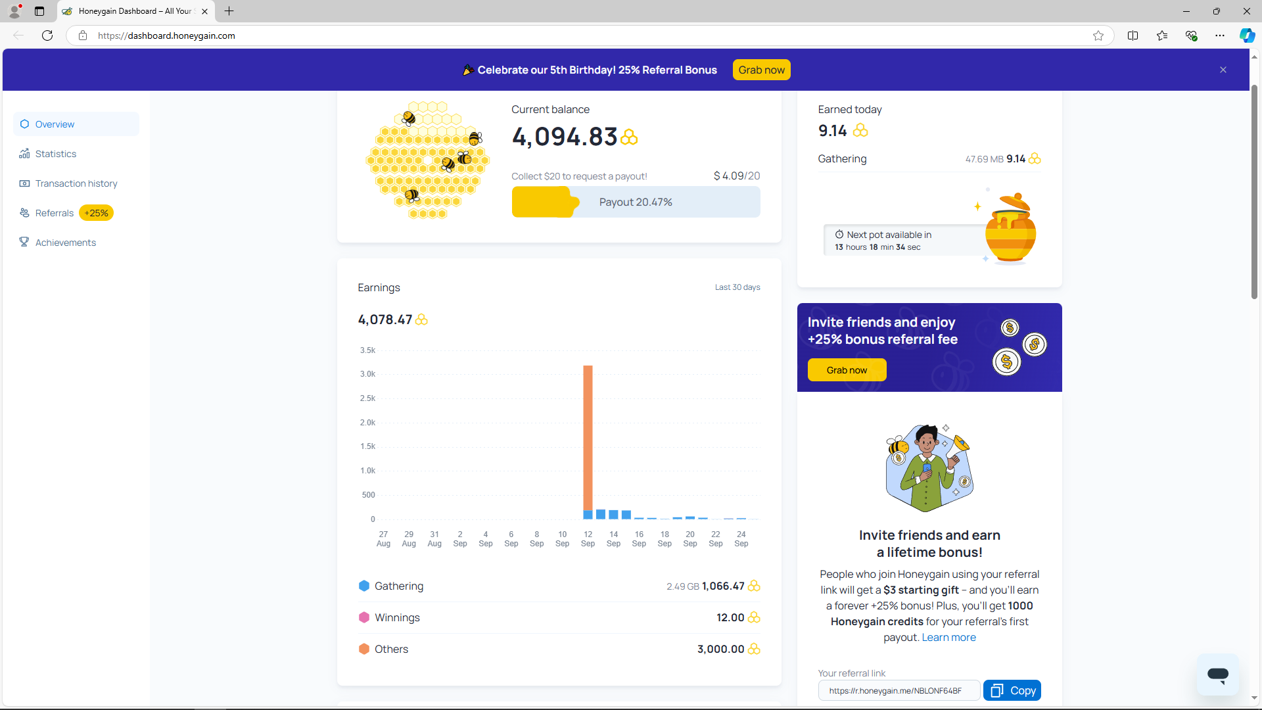Open the Learn more link
The image size is (1262, 710).
[x=948, y=638]
